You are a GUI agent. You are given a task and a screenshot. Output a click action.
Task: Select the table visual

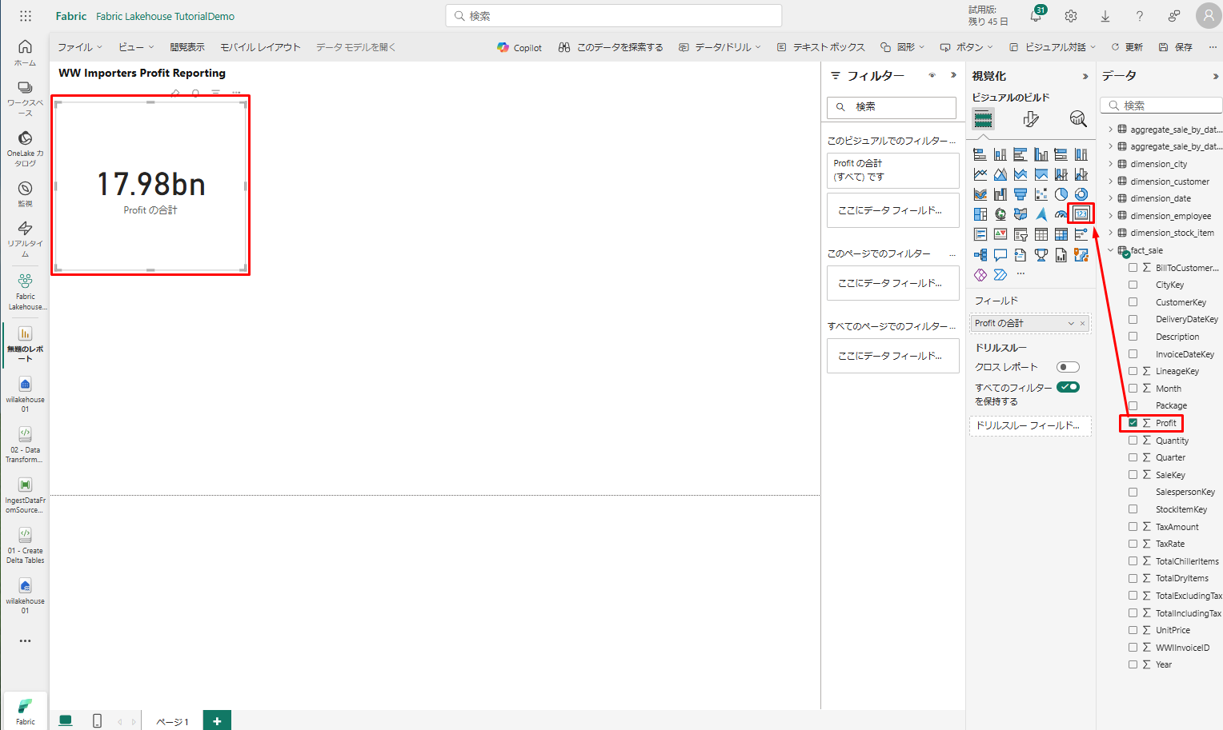pyautogui.click(x=1041, y=234)
